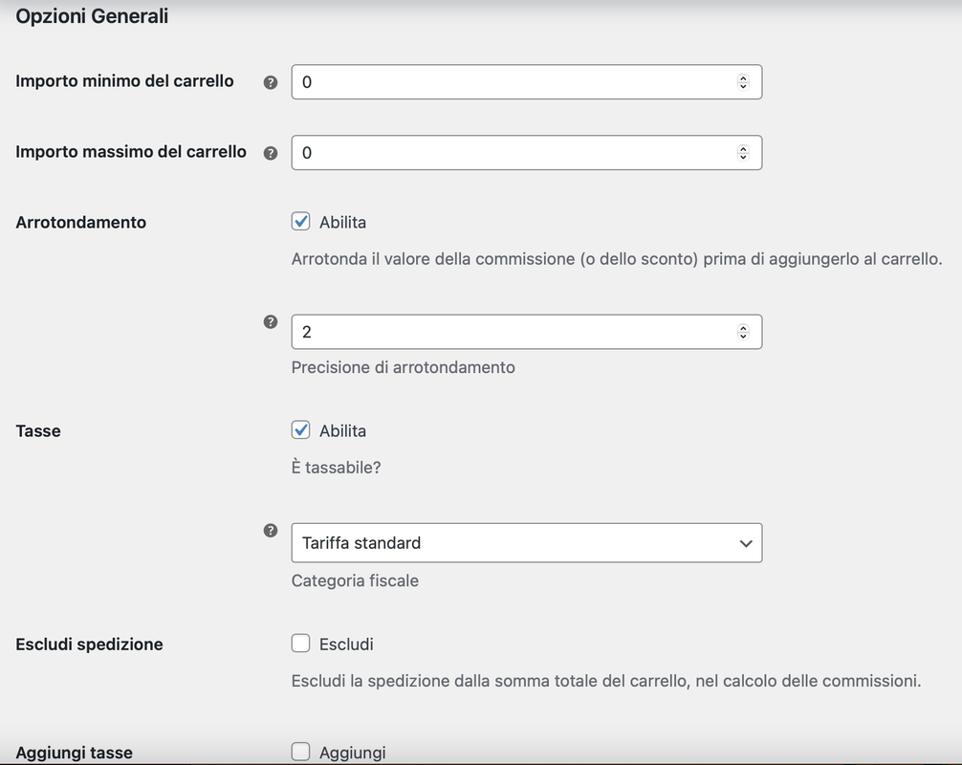This screenshot has width=962, height=765.
Task: Click the Escludi checkbox label
Action: pos(346,645)
